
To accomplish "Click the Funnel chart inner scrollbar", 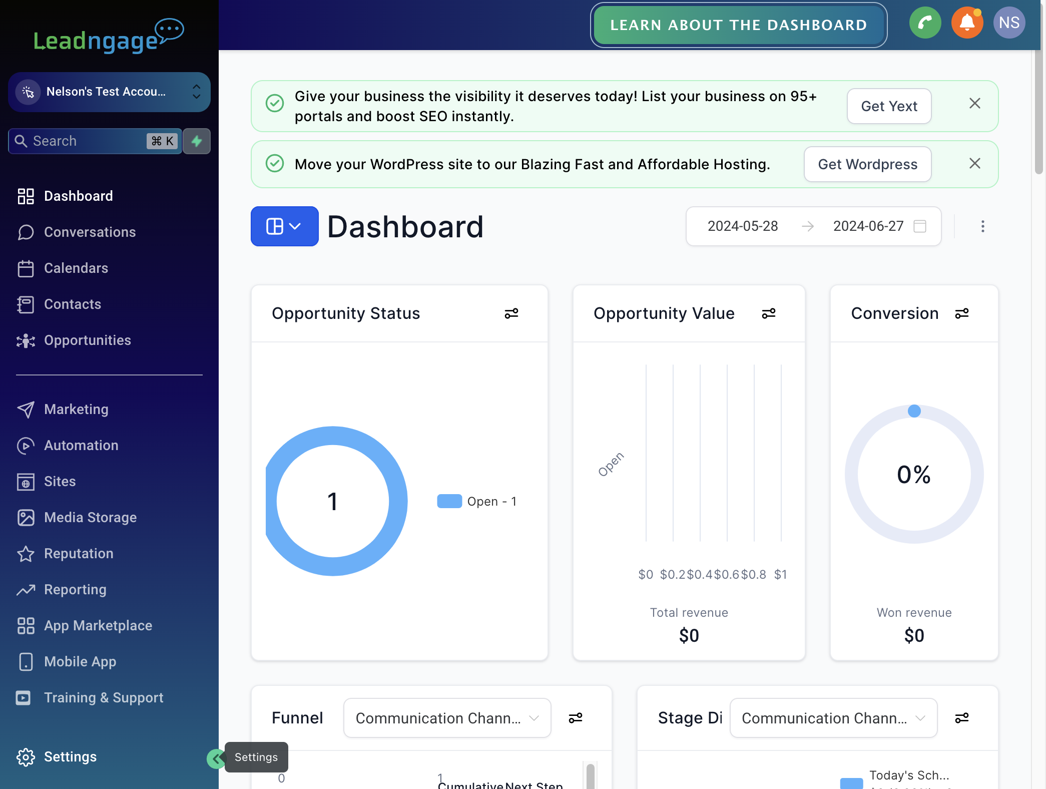I will pyautogui.click(x=590, y=776).
